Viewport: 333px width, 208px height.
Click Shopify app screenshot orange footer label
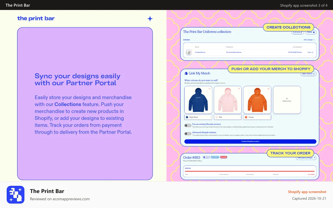307,192
